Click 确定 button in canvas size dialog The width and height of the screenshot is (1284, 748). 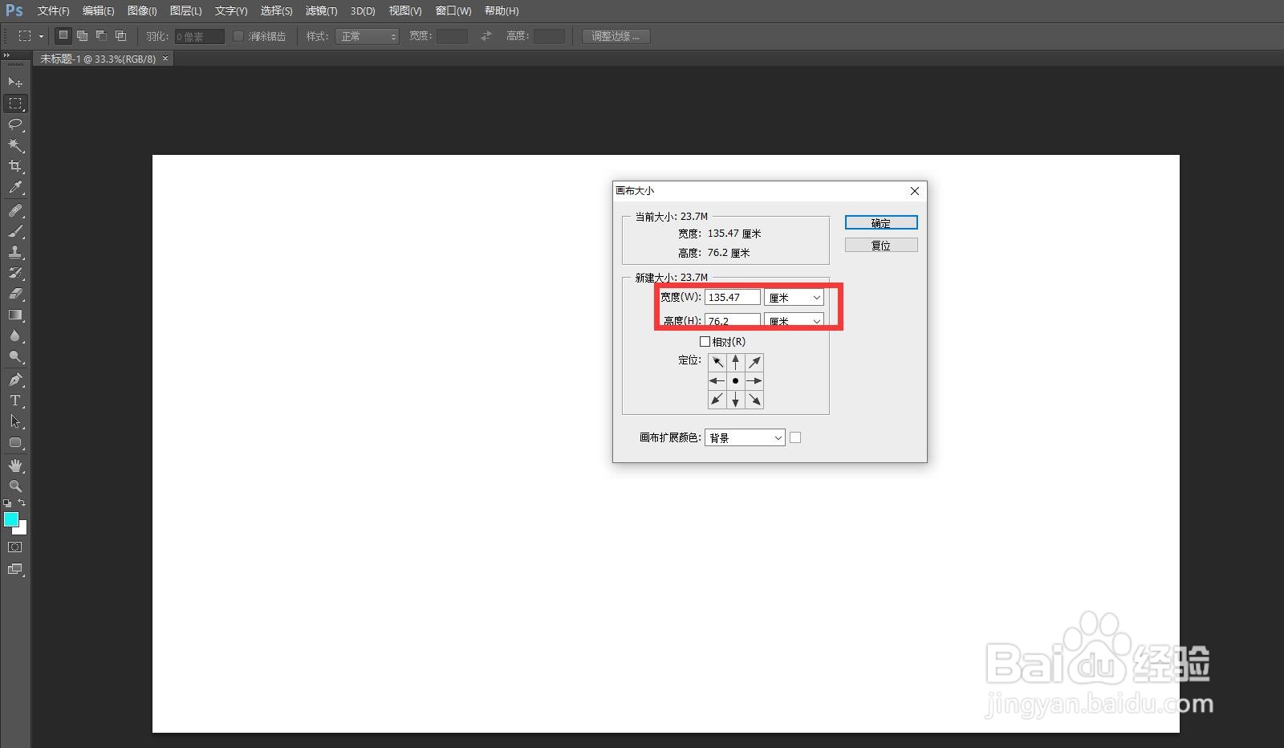point(881,222)
